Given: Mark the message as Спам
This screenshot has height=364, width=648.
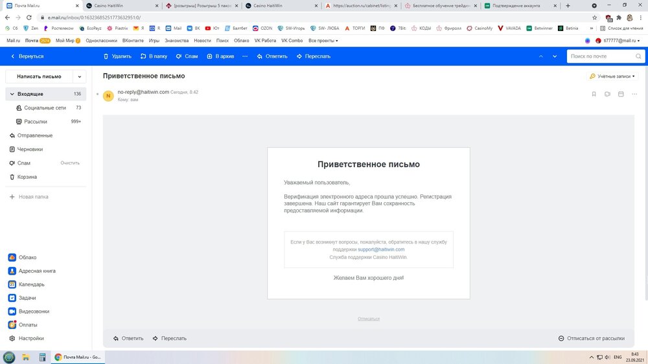Looking at the screenshot, I should click(x=187, y=56).
